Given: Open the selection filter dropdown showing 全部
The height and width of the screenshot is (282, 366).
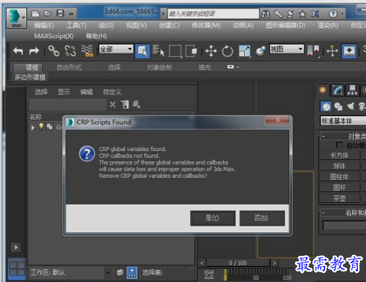Looking at the screenshot, I should [116, 49].
